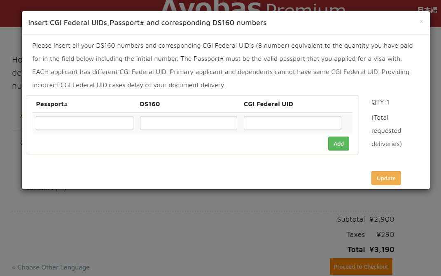This screenshot has height=276, width=441.
Task: Click the Passport# column header
Action: coord(52,104)
